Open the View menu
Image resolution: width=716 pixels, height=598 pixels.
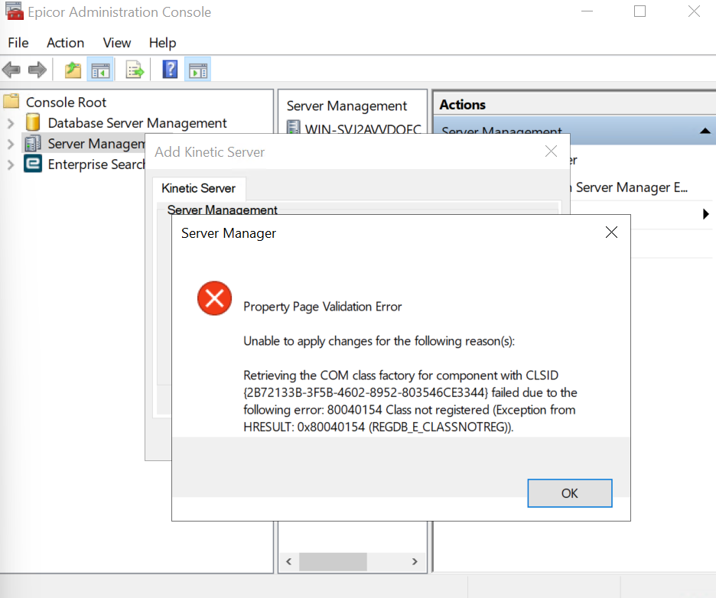click(117, 43)
